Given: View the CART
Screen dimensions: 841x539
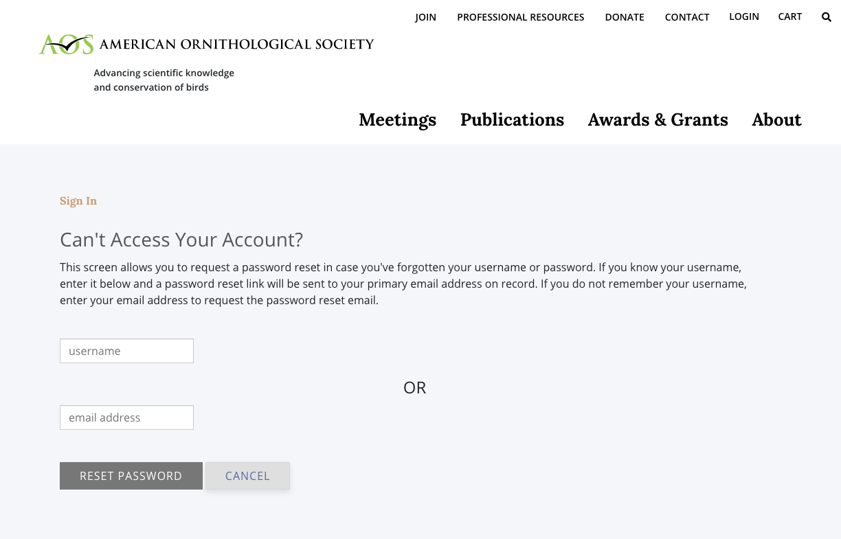Looking at the screenshot, I should tap(789, 16).
